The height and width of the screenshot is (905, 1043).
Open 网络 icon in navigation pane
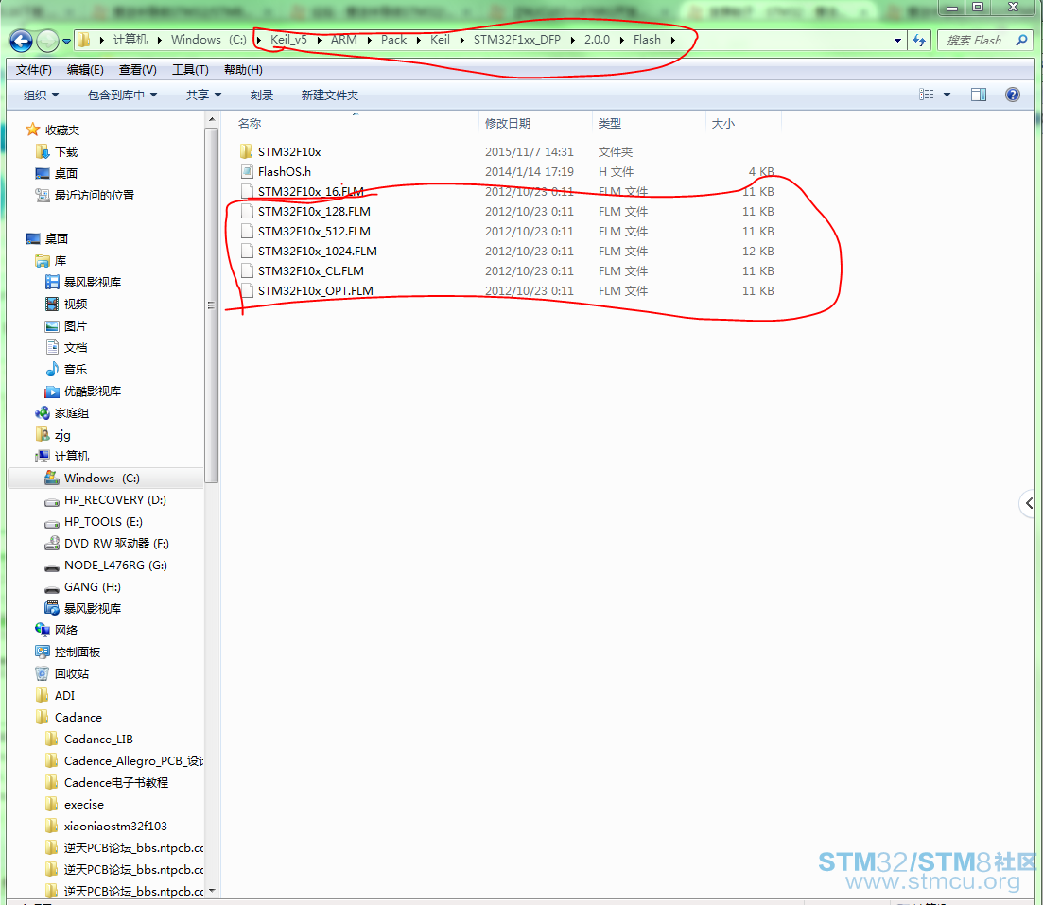[43, 630]
